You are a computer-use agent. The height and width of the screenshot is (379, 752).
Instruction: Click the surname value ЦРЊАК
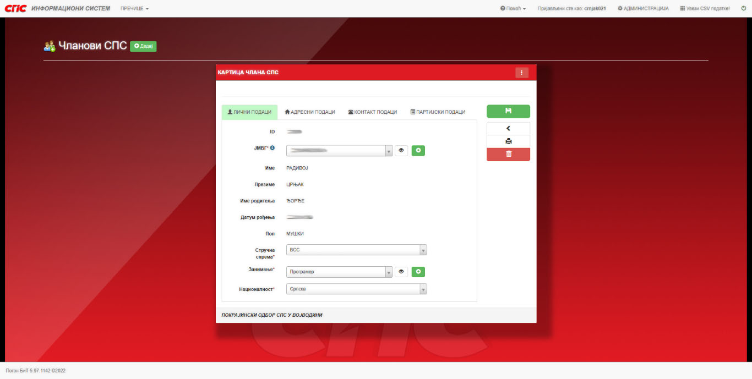coord(295,184)
